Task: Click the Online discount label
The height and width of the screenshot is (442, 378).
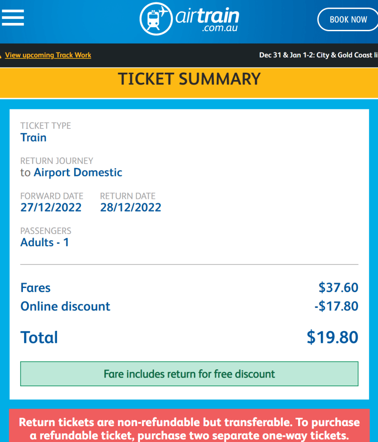Action: [x=65, y=307]
